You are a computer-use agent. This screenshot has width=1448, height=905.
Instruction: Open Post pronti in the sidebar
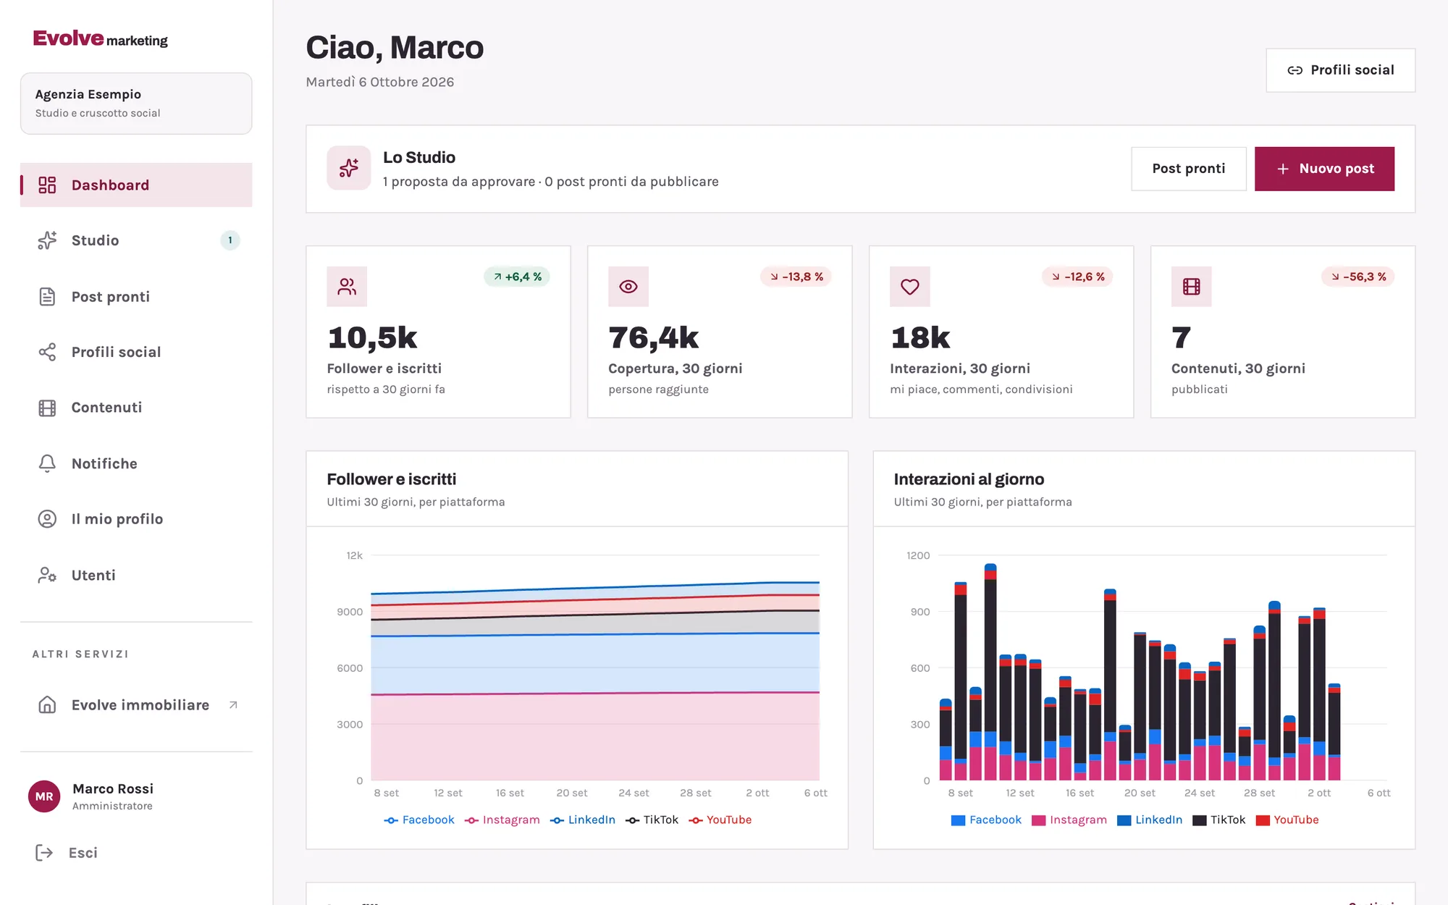pyautogui.click(x=136, y=297)
